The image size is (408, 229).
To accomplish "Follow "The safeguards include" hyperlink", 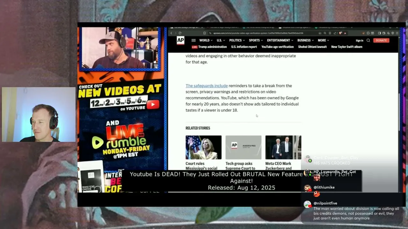I will (207, 86).
